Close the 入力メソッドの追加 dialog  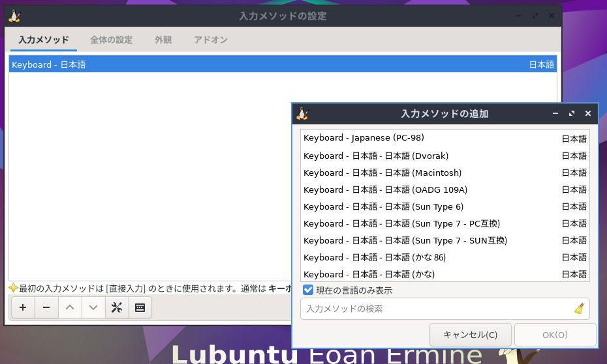(588, 113)
